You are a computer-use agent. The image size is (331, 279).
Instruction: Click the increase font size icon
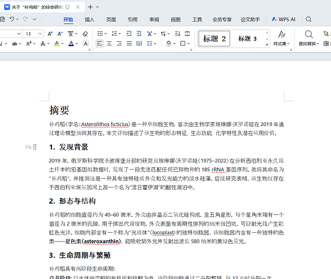(50, 34)
